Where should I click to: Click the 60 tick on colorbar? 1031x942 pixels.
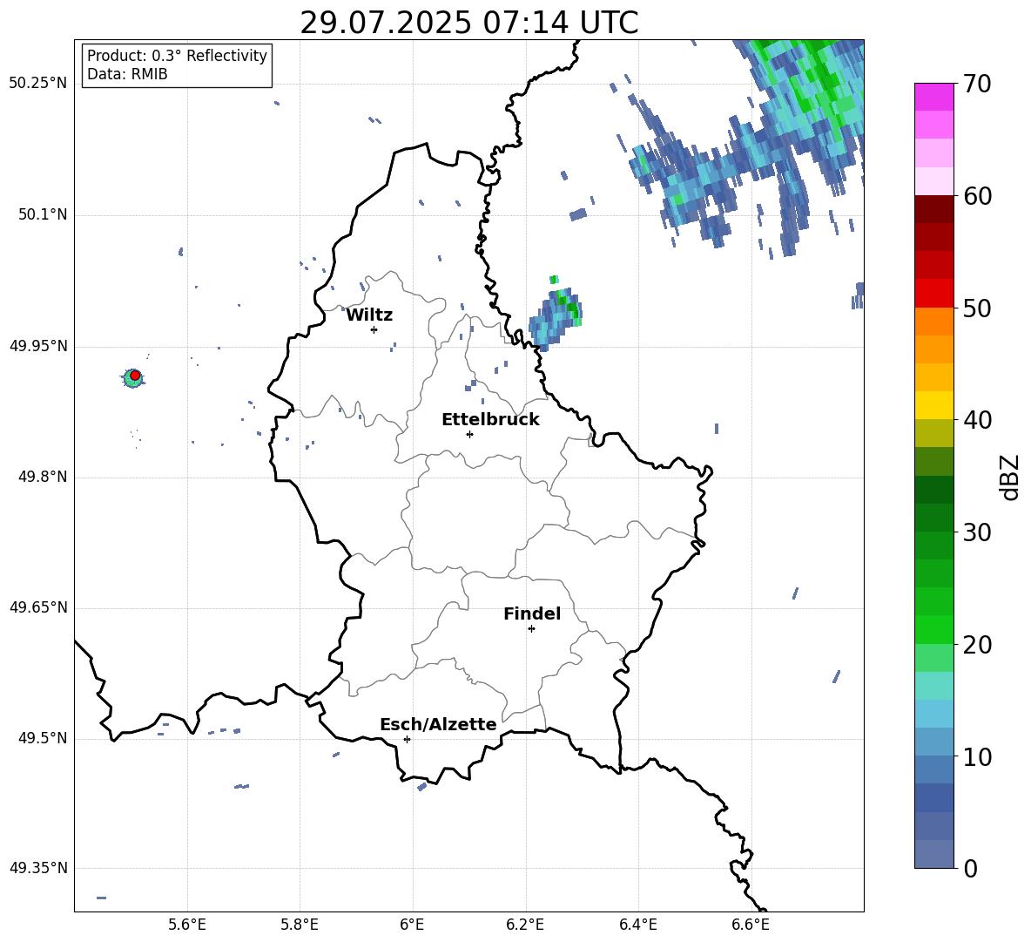pyautogui.click(x=977, y=196)
